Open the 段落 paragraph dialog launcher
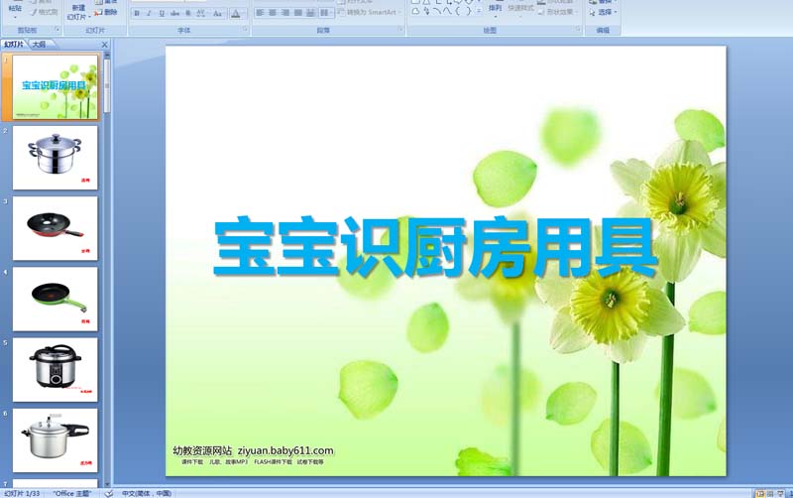This screenshot has height=498, width=793. tap(399, 30)
